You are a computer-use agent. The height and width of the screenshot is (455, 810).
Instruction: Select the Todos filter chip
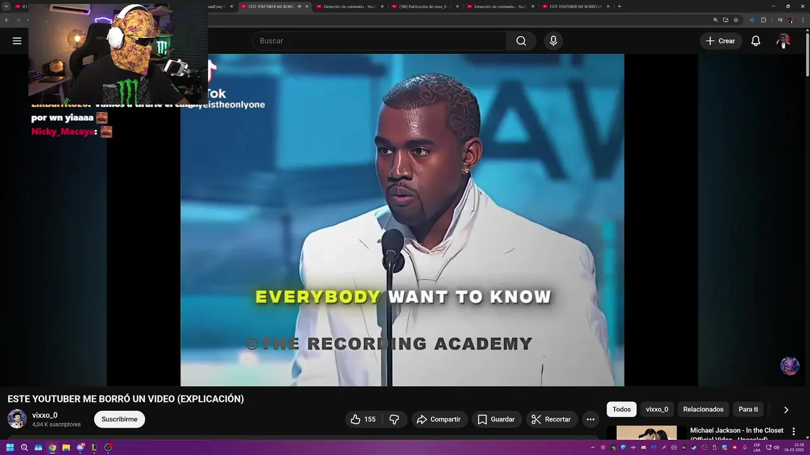621,409
